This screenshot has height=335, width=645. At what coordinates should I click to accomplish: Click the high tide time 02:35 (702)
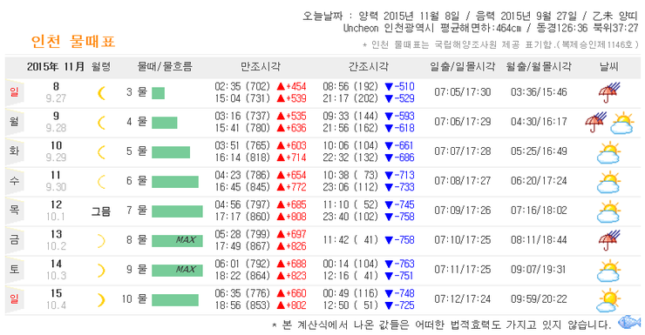pyautogui.click(x=242, y=87)
